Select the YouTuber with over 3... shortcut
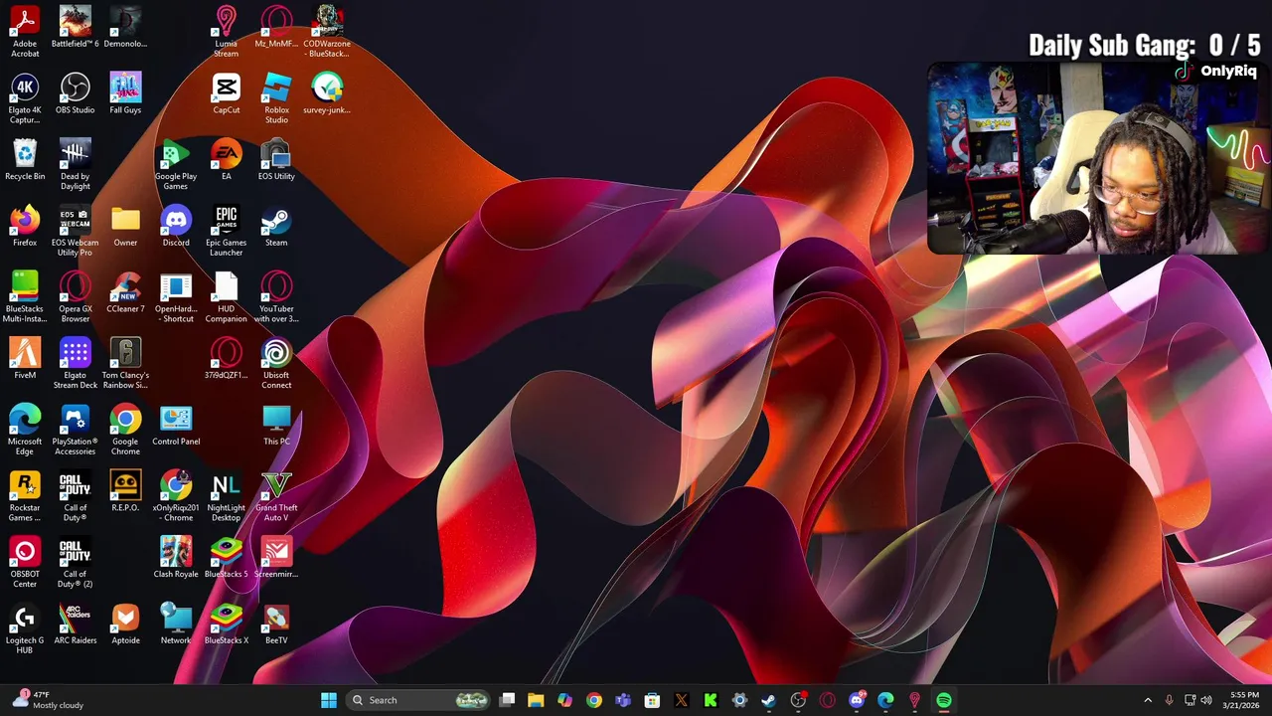This screenshot has width=1272, height=716. pyautogui.click(x=276, y=296)
